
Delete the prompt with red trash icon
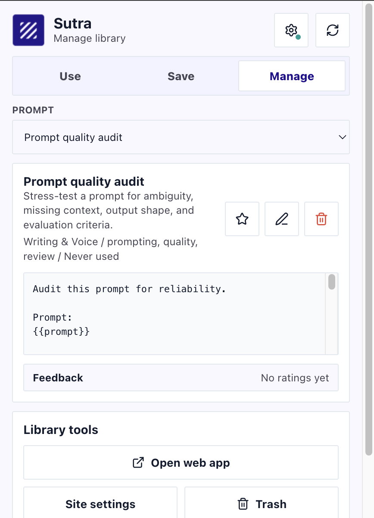321,219
